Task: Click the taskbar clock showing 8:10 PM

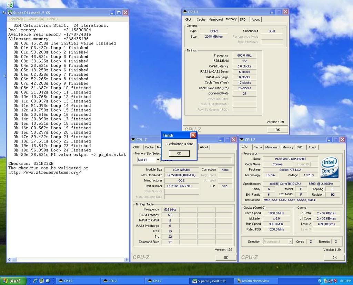Action: pos(345,281)
